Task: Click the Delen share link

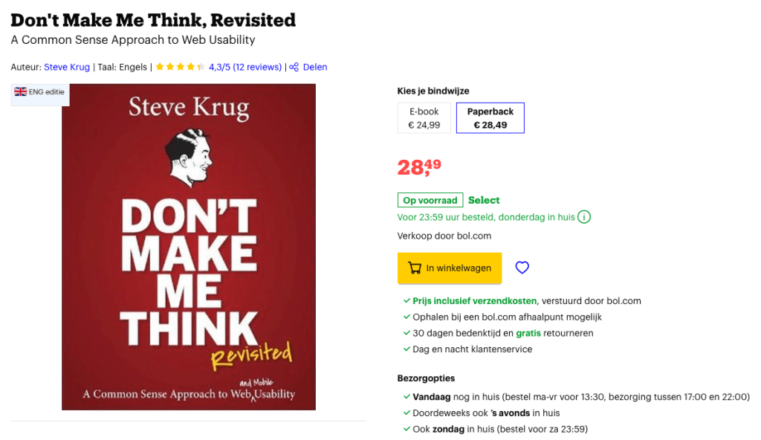Action: (x=315, y=67)
